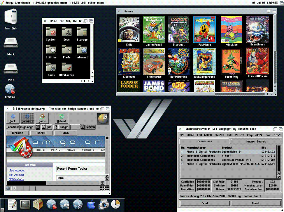Switch to the SASG bookmark tab
This screenshot has height=212, width=284.
66,133
